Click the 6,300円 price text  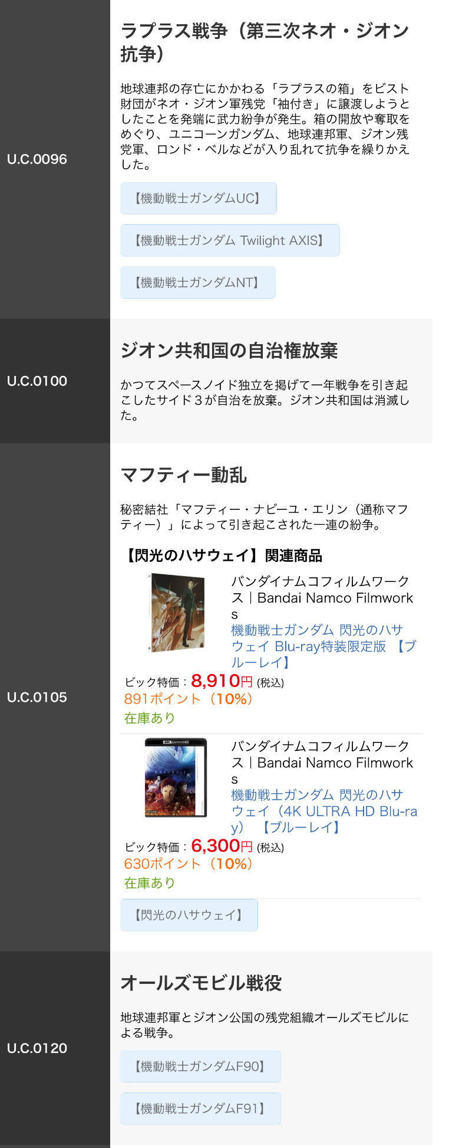click(222, 846)
